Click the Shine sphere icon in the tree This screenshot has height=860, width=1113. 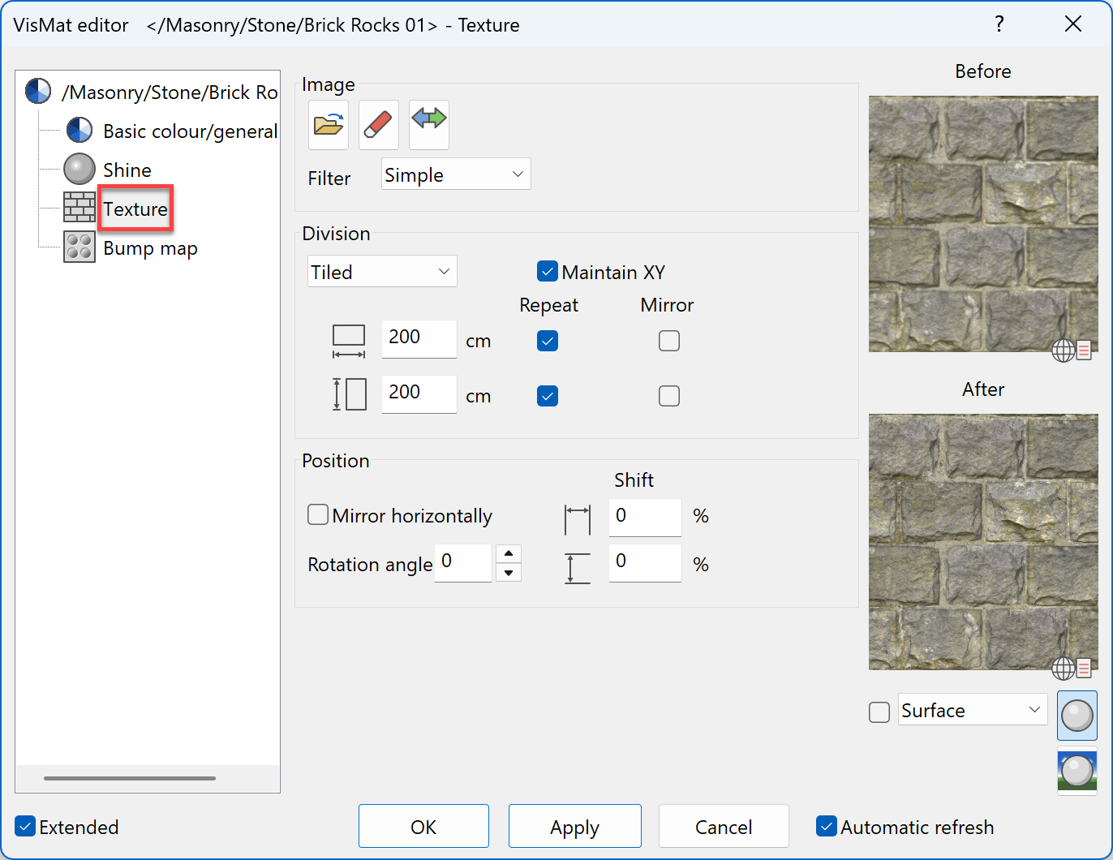coord(78,169)
